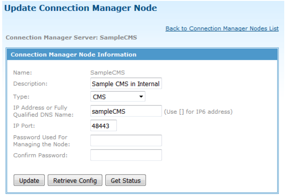
Task: Click the Update button
Action: [29, 180]
